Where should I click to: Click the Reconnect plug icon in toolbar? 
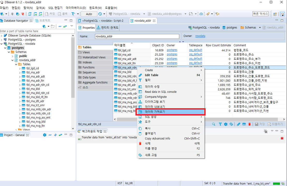18,14
